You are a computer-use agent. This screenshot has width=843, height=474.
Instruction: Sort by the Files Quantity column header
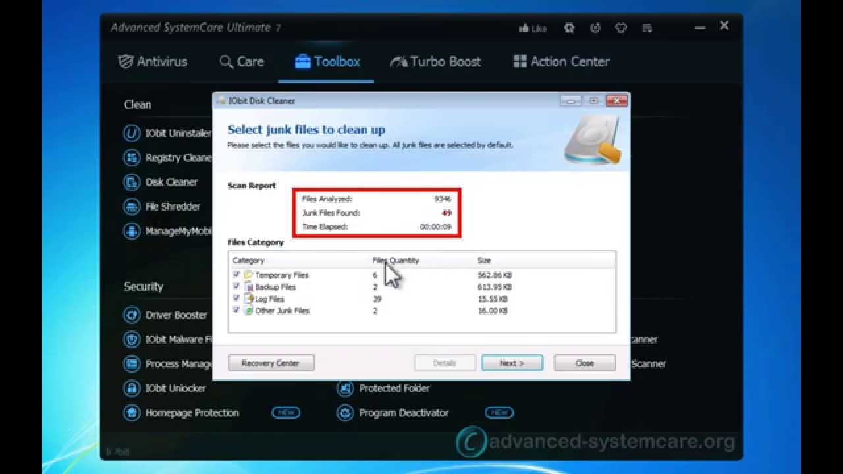pos(396,261)
